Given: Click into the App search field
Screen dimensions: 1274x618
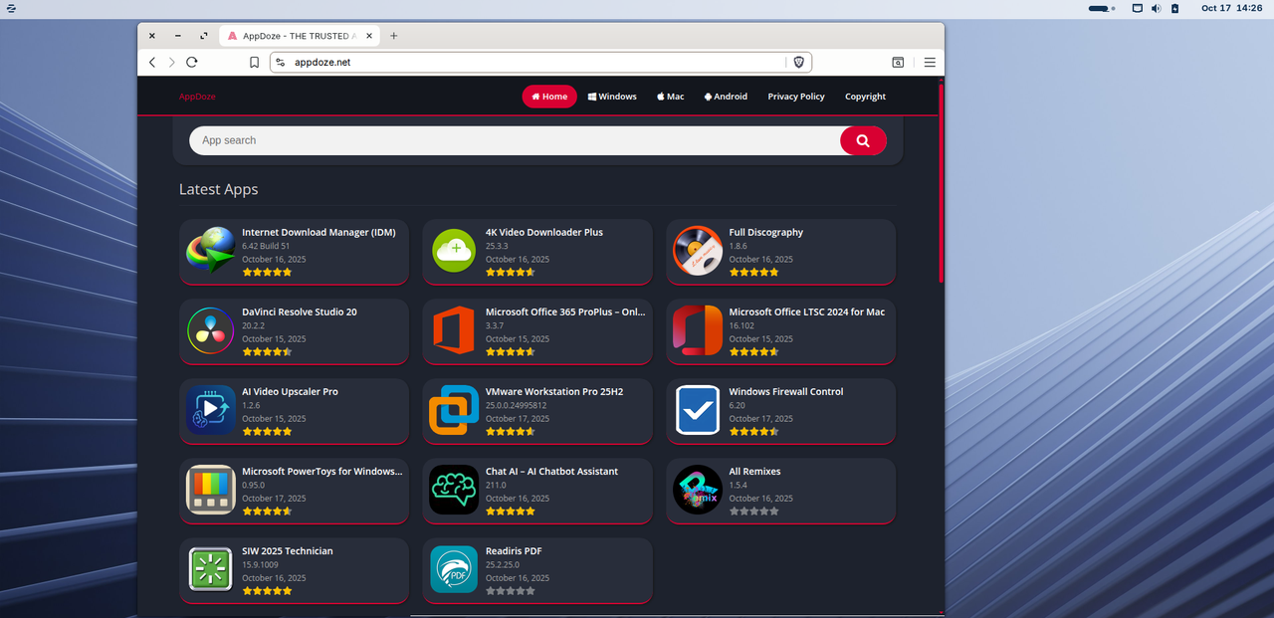Looking at the screenshot, I should click(515, 140).
